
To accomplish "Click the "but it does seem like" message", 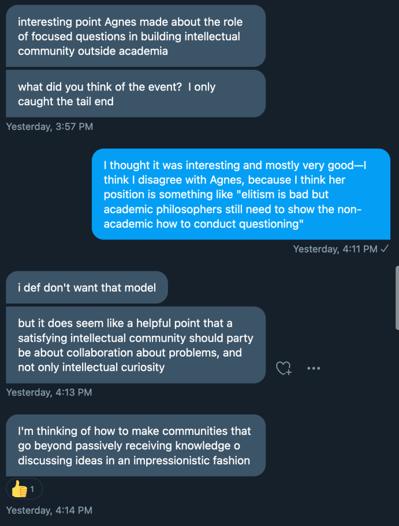I will pyautogui.click(x=136, y=345).
